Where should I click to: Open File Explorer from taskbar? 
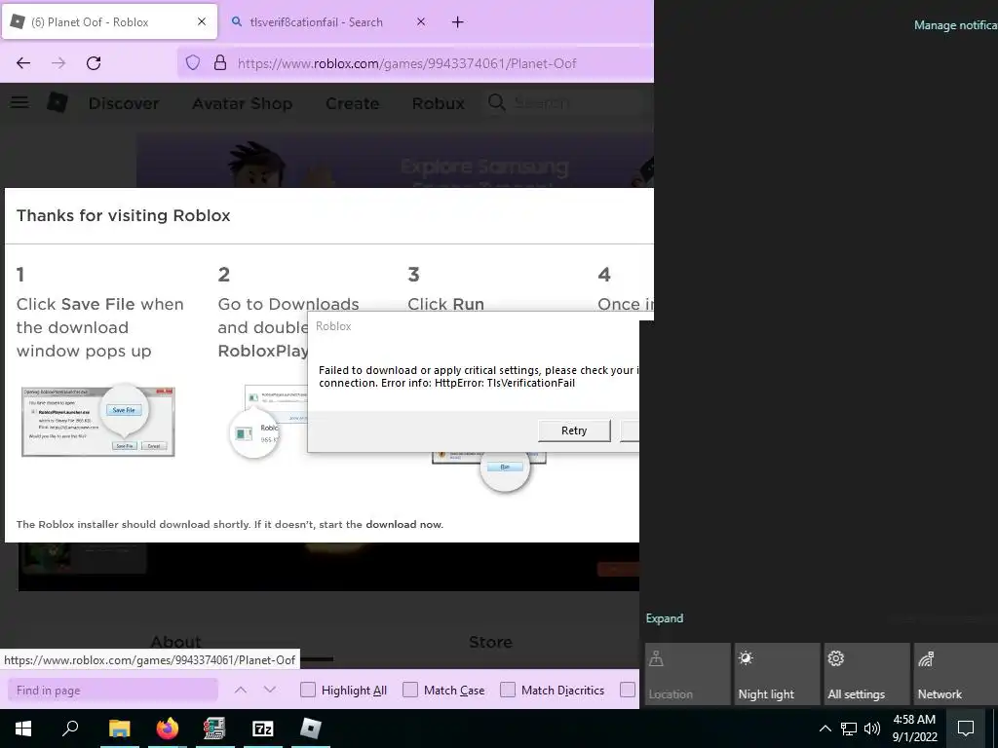120,729
